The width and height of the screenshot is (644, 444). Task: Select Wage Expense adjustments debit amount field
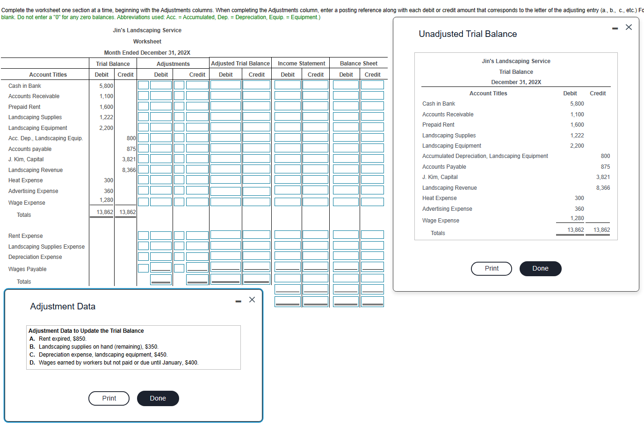pos(161,202)
